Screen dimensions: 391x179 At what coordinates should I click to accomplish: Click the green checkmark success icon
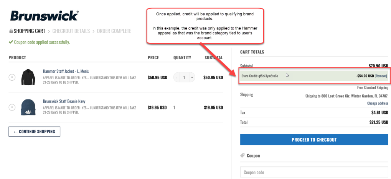pos(11,42)
